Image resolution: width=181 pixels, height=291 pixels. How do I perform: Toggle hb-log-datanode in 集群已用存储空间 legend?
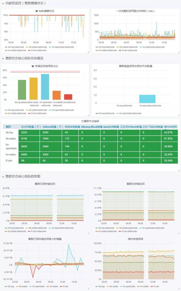point(16,228)
